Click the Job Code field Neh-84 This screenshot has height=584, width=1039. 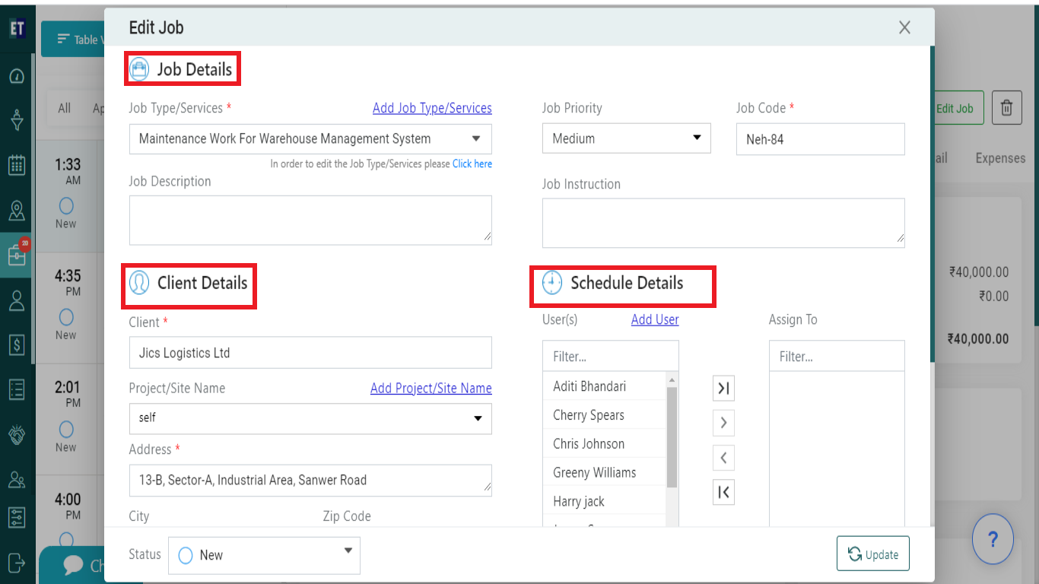(x=821, y=139)
